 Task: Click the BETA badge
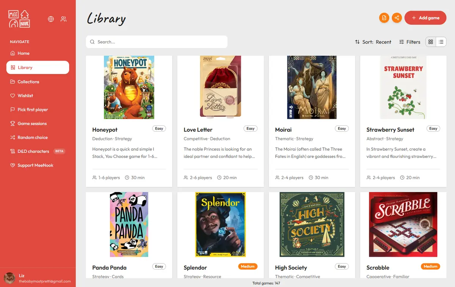59,151
